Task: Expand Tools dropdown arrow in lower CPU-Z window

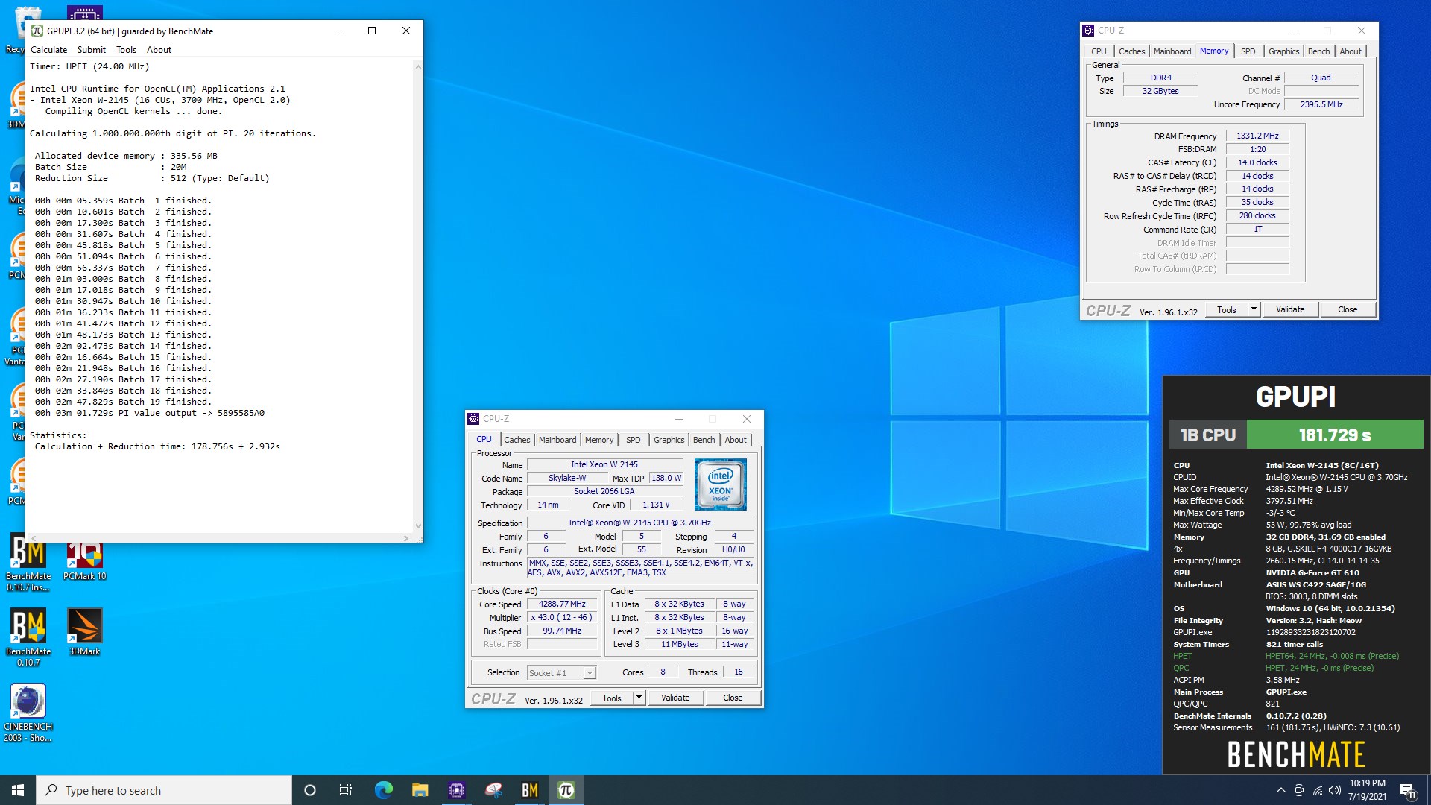Action: coord(639,698)
